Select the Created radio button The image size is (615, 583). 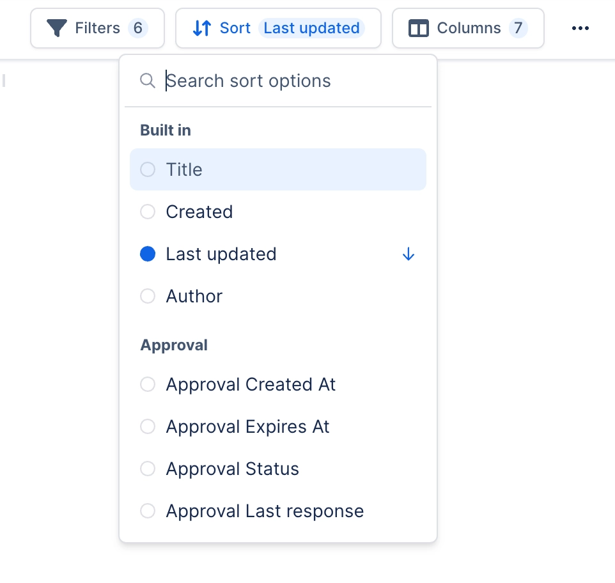pyautogui.click(x=148, y=212)
